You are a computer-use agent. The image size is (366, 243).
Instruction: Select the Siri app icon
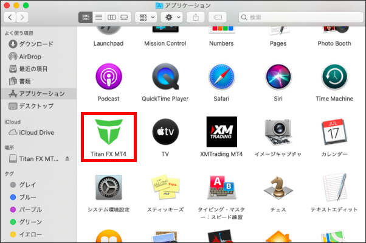tap(278, 77)
